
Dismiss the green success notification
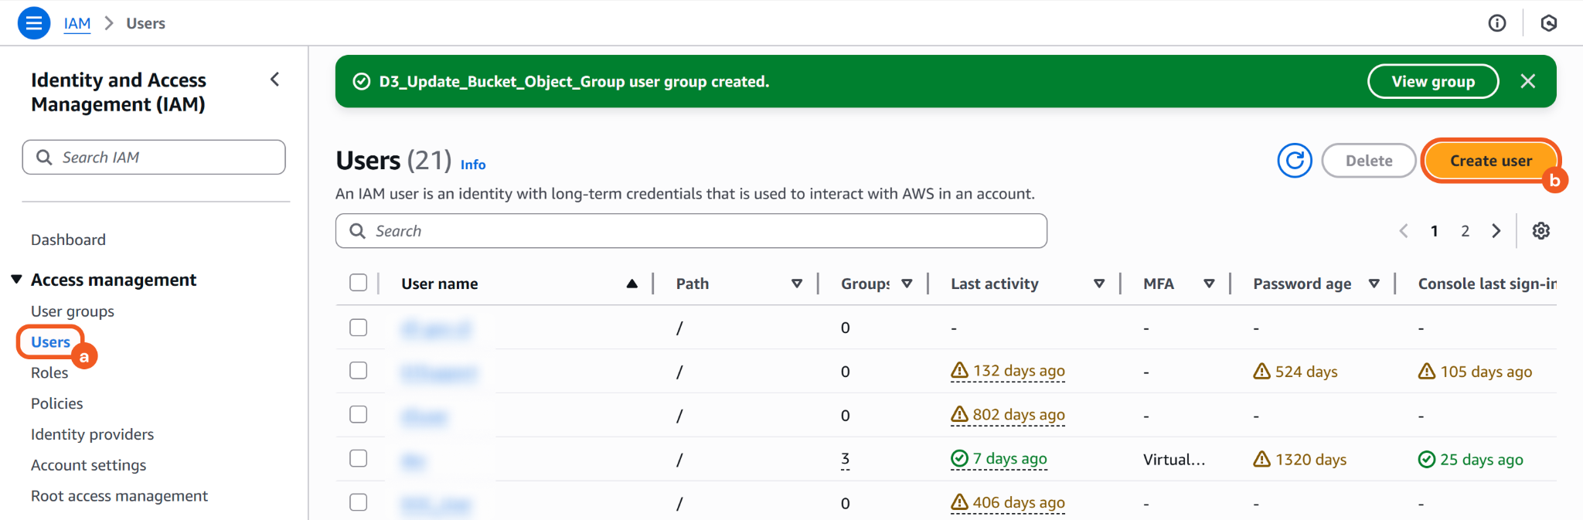[1527, 81]
